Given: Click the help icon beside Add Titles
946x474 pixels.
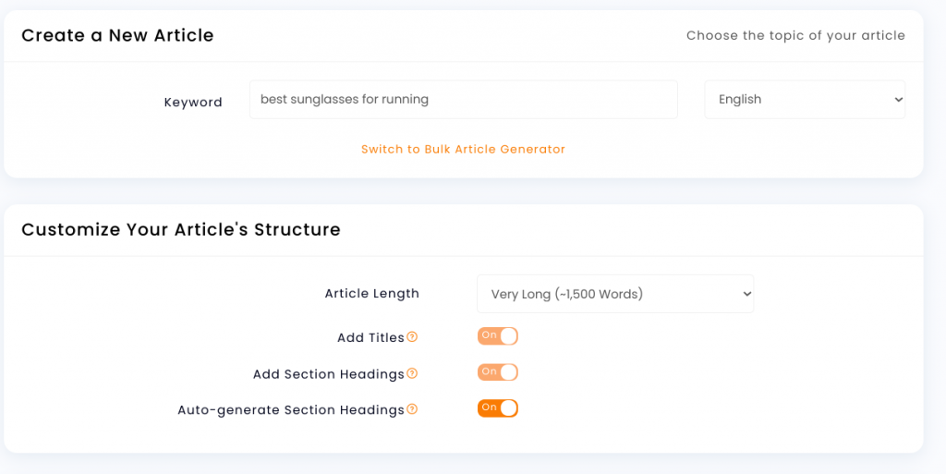Looking at the screenshot, I should (x=412, y=336).
